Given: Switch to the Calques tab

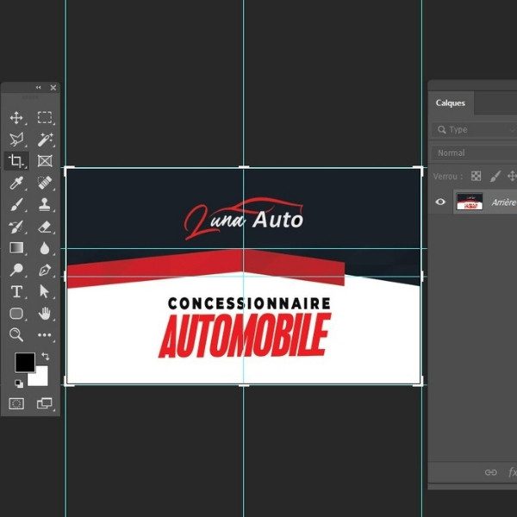Looking at the screenshot, I should pyautogui.click(x=451, y=103).
